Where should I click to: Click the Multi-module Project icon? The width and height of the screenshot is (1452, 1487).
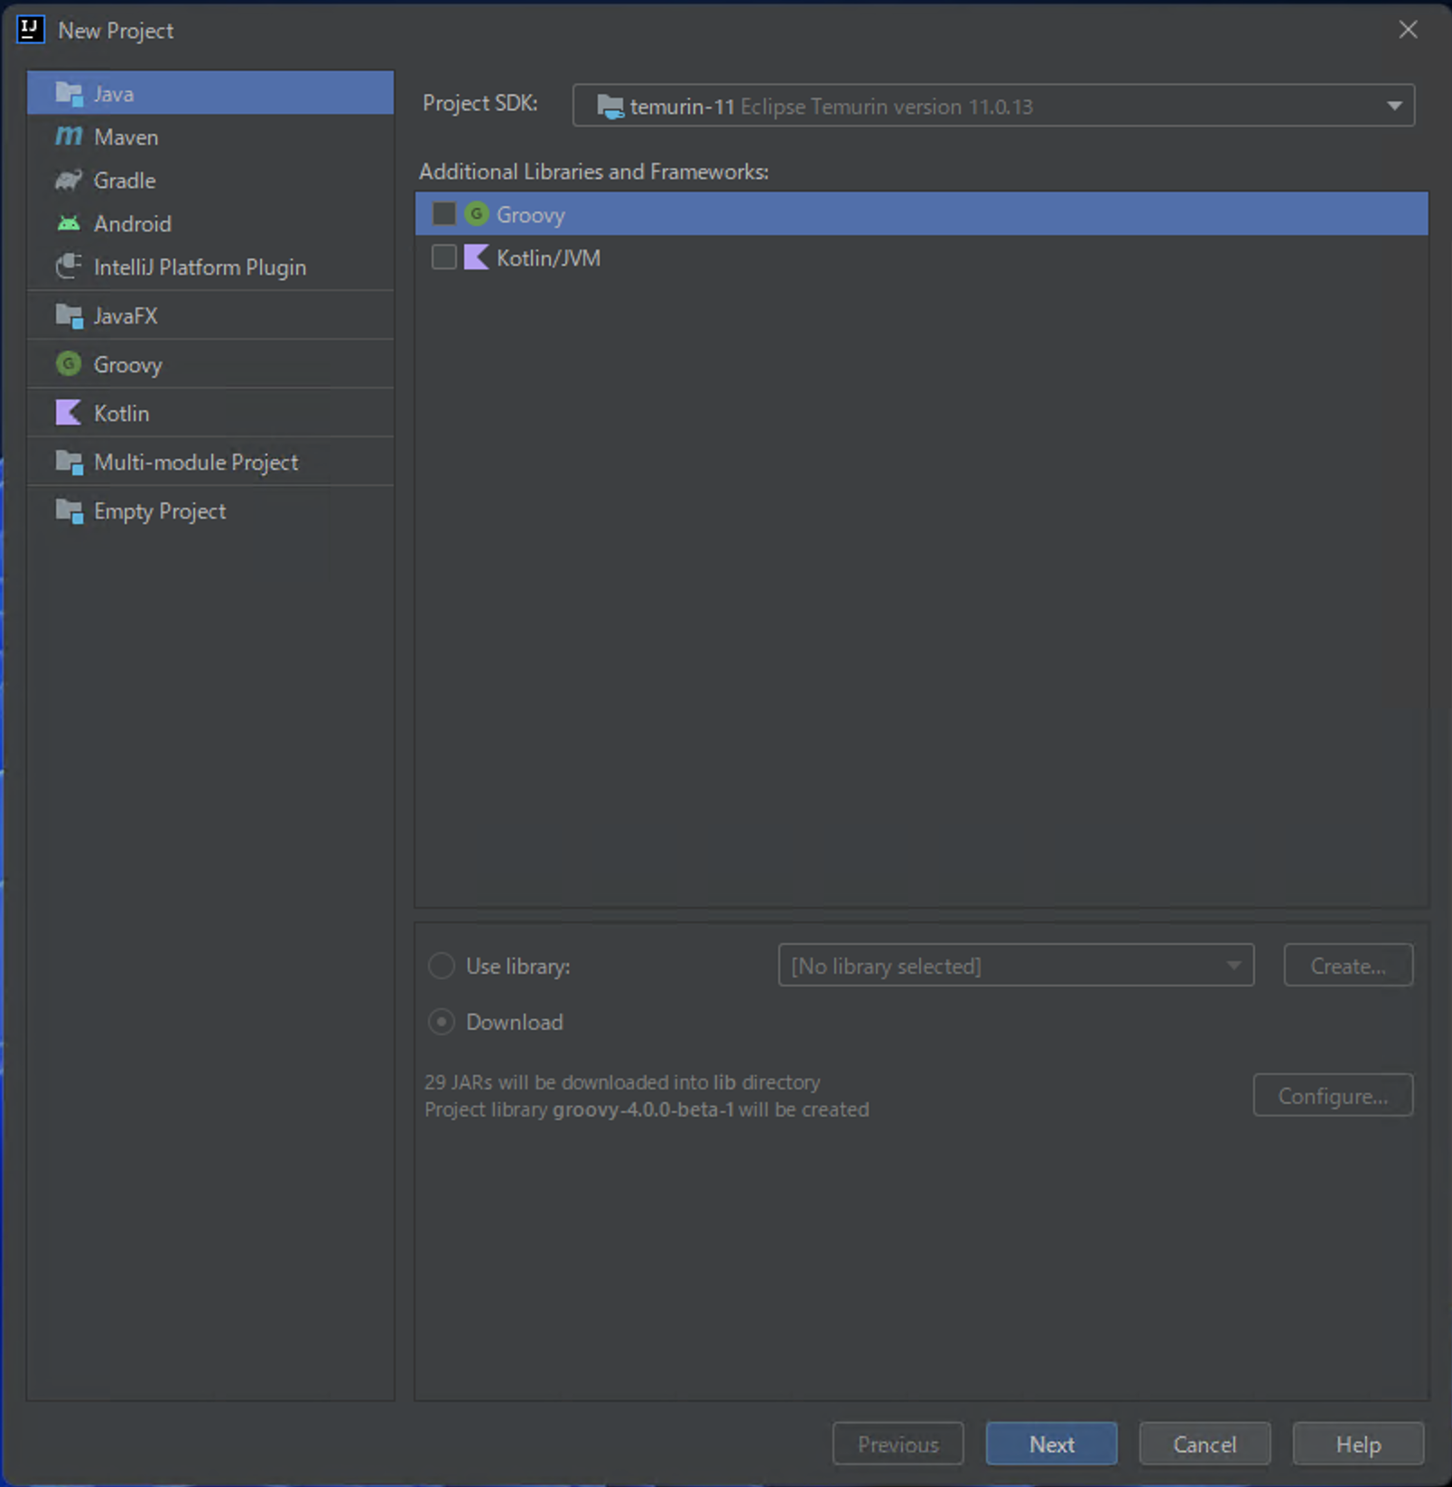pos(69,462)
